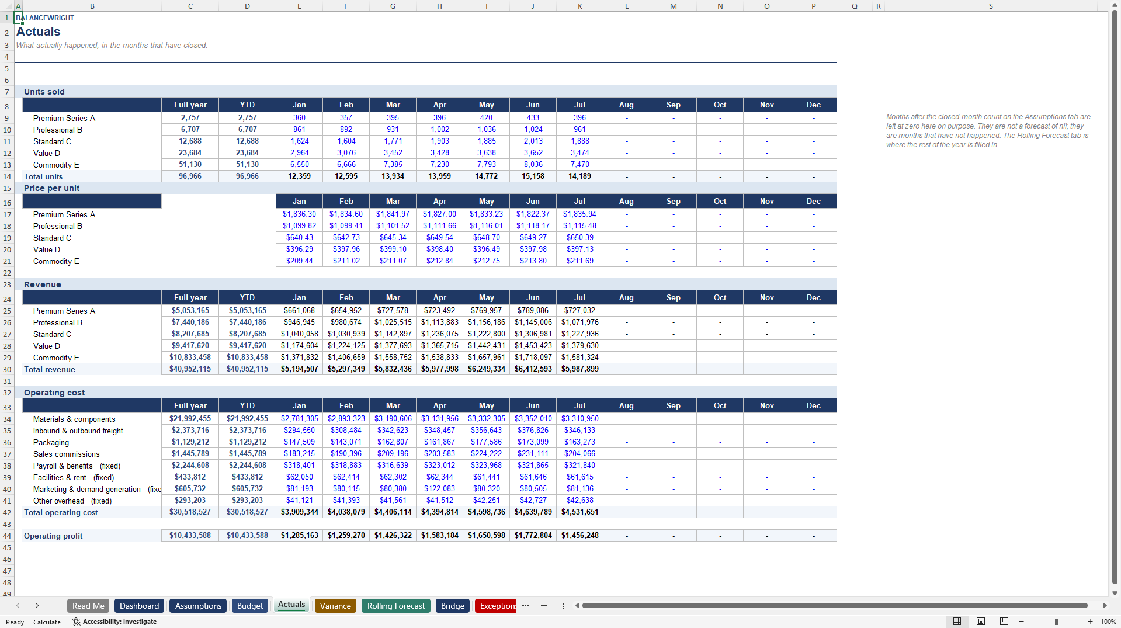
Task: Select row 44 header
Action: pos(7,536)
